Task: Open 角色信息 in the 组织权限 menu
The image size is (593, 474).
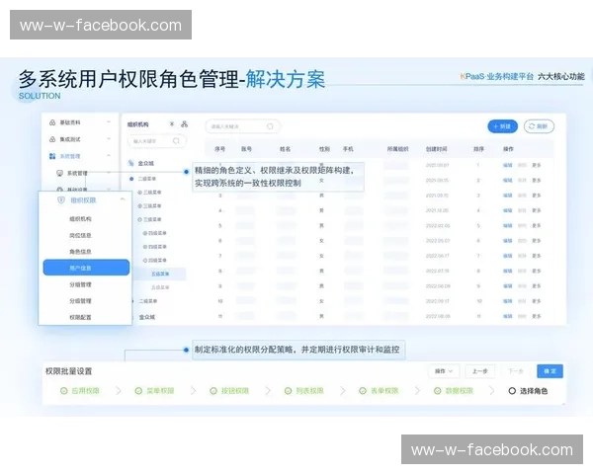Action: pos(80,252)
